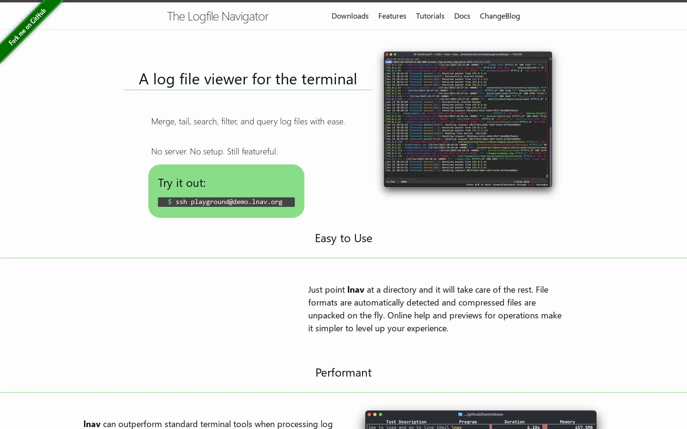Select the ssh playground@demo.lnav.org command

pyautogui.click(x=226, y=202)
